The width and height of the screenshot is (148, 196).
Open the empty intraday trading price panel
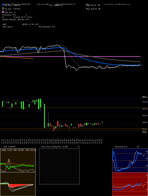59,166
